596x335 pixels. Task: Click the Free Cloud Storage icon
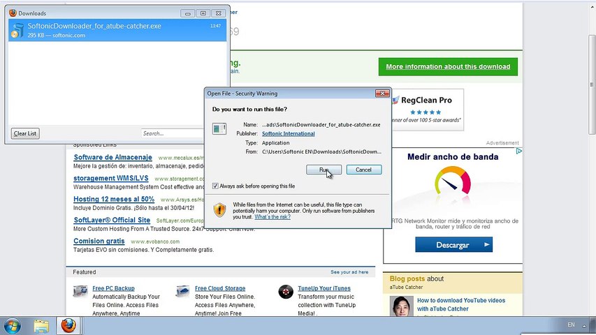pos(183,292)
